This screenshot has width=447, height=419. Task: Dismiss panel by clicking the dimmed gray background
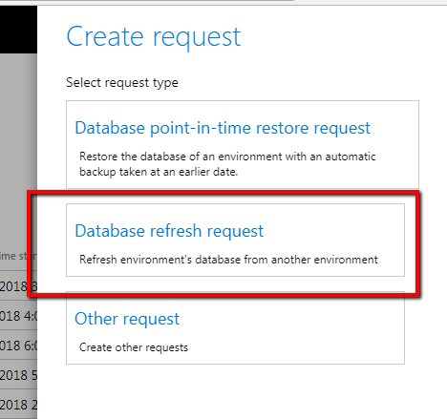[x=18, y=143]
